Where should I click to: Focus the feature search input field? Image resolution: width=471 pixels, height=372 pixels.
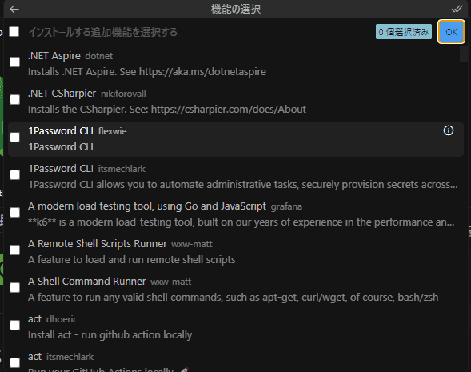[x=198, y=32]
